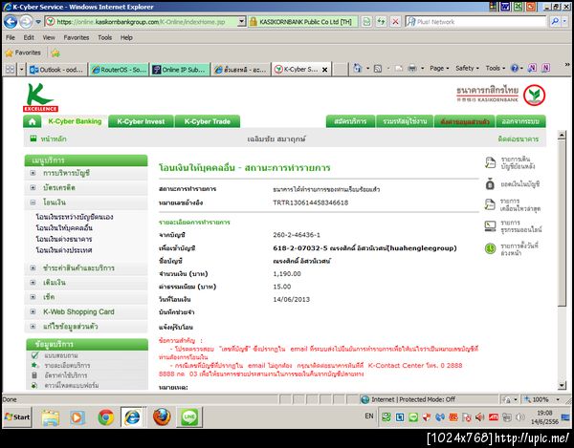The image size is (574, 448).
Task: Open the account statement history icon
Action: 490,162
